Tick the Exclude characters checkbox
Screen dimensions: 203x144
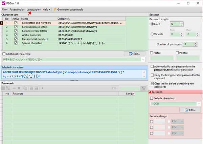tap(152, 98)
